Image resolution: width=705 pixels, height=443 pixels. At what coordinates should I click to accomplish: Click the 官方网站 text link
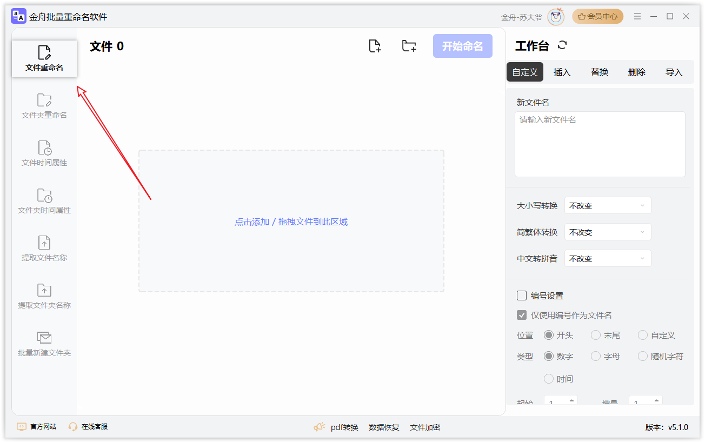tap(43, 427)
